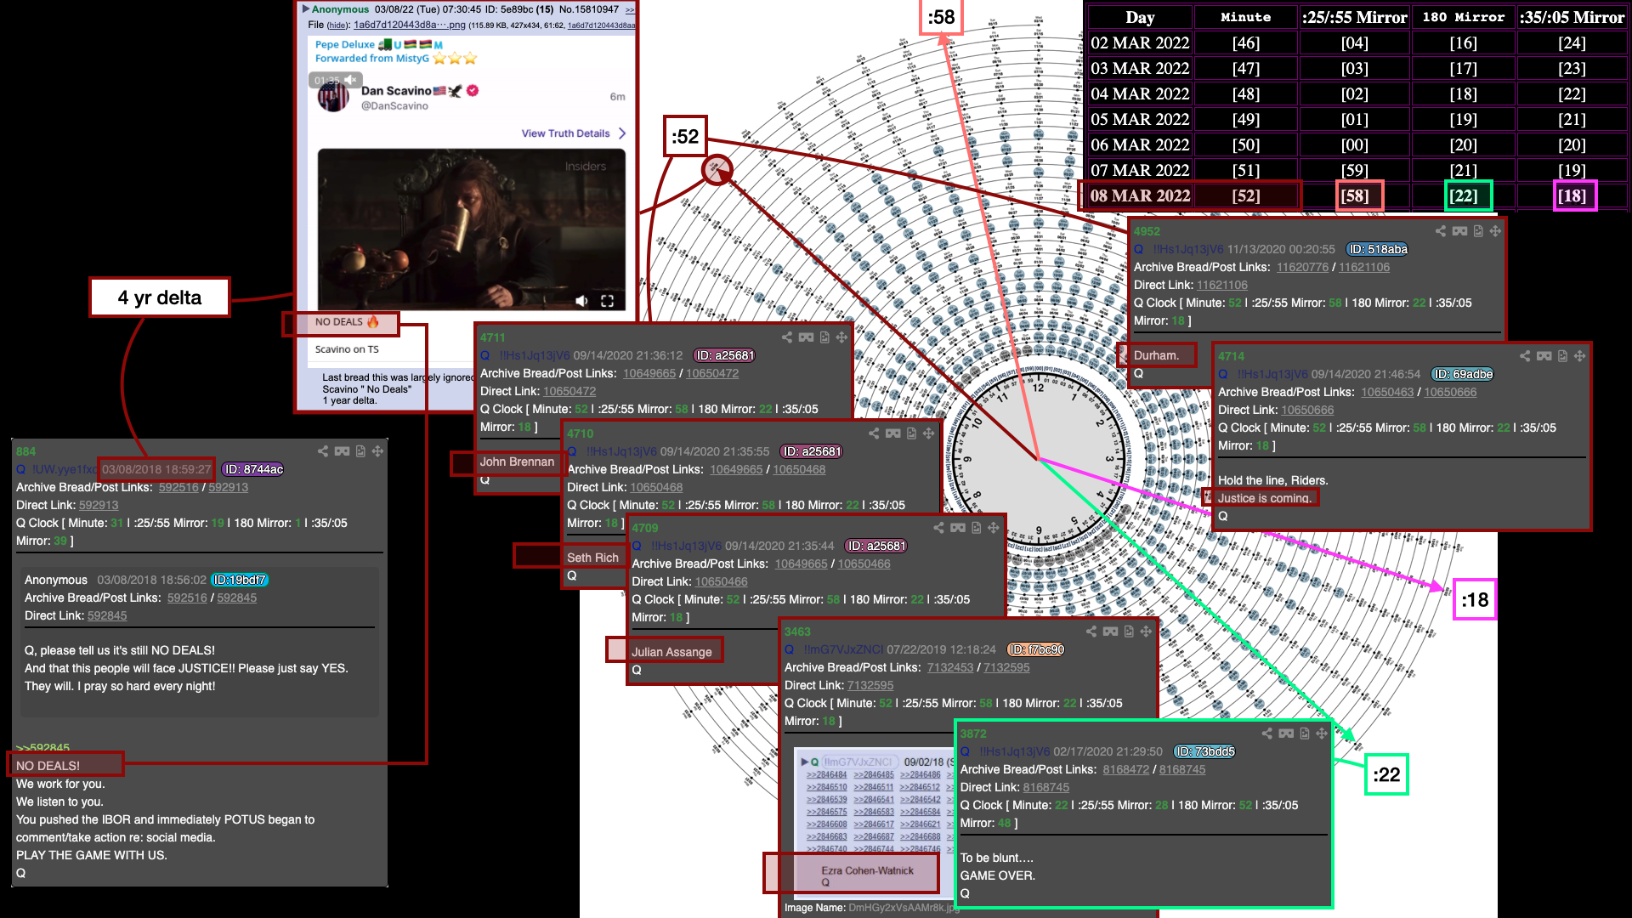Viewport: 1632px width, 918px height.
Task: Click the >>592845 quote reference
Action: click(x=42, y=748)
